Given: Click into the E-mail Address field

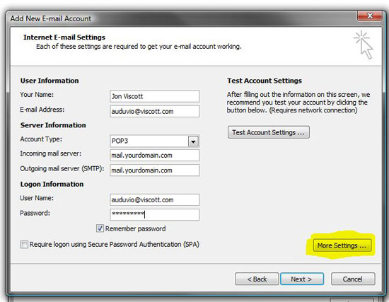Looking at the screenshot, I should coord(154,112).
